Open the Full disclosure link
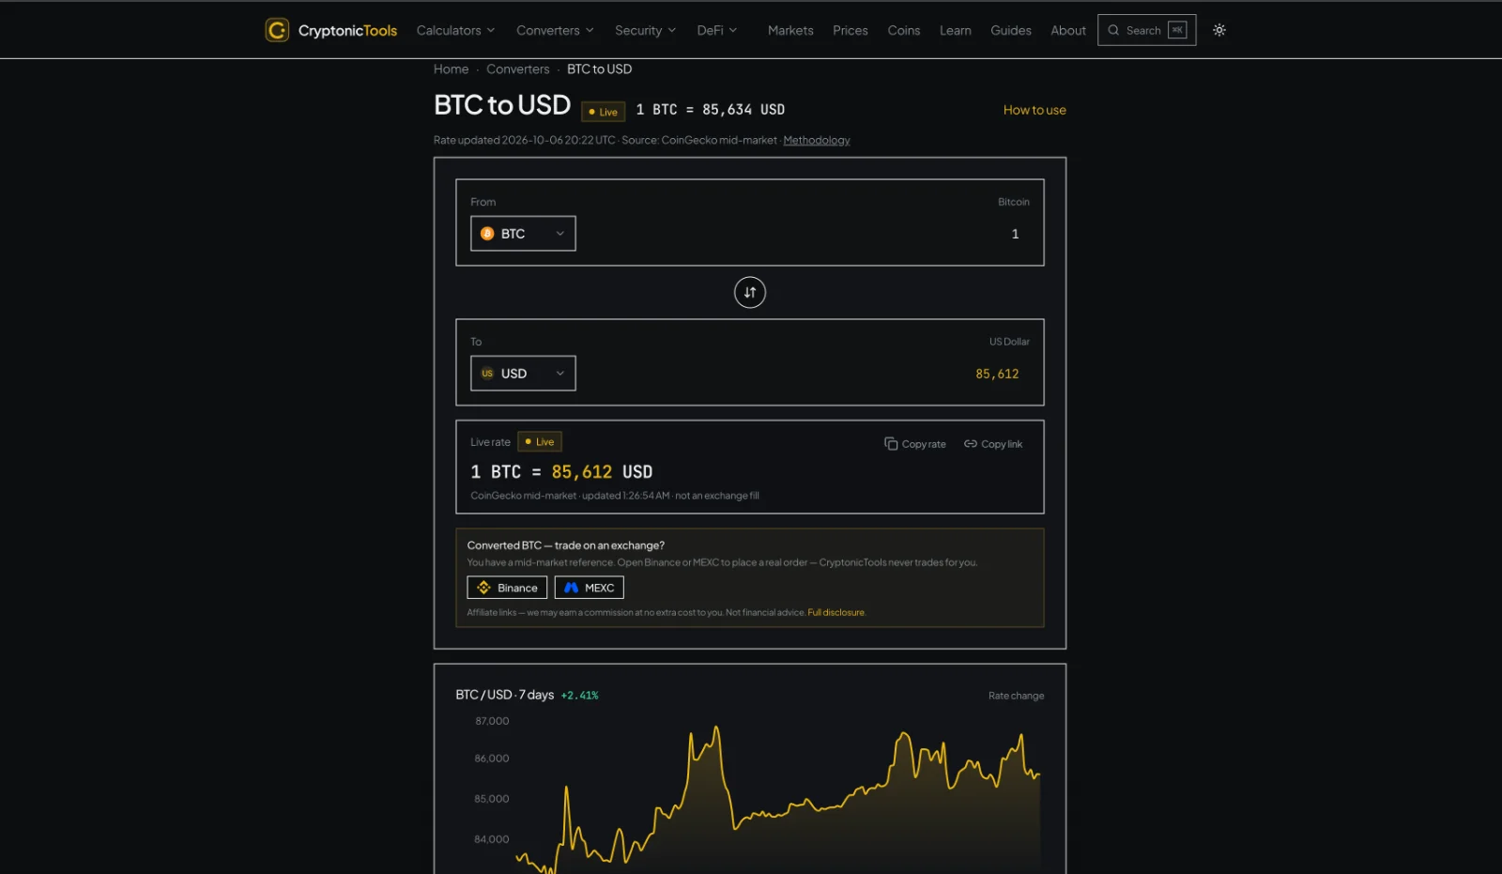The image size is (1502, 874). coord(836,612)
